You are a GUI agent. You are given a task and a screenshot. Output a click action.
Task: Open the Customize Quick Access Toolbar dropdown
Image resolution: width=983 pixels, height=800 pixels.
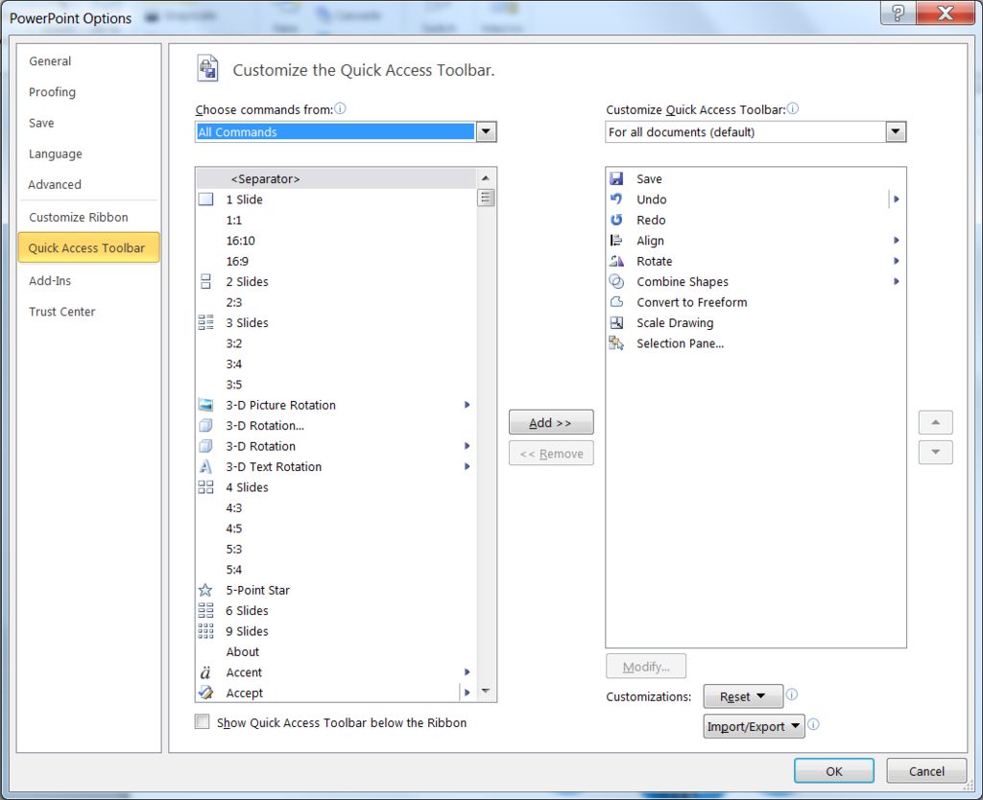(896, 132)
